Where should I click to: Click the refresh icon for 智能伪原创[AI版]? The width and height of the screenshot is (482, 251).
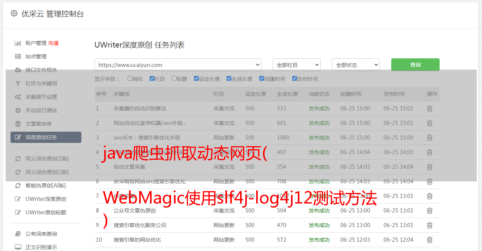[x=18, y=186]
